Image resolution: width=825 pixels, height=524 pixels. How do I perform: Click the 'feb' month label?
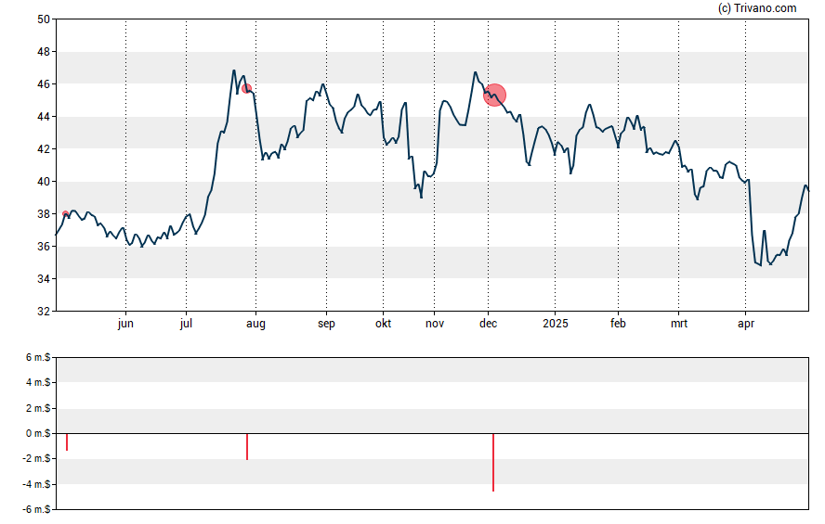pyautogui.click(x=618, y=324)
